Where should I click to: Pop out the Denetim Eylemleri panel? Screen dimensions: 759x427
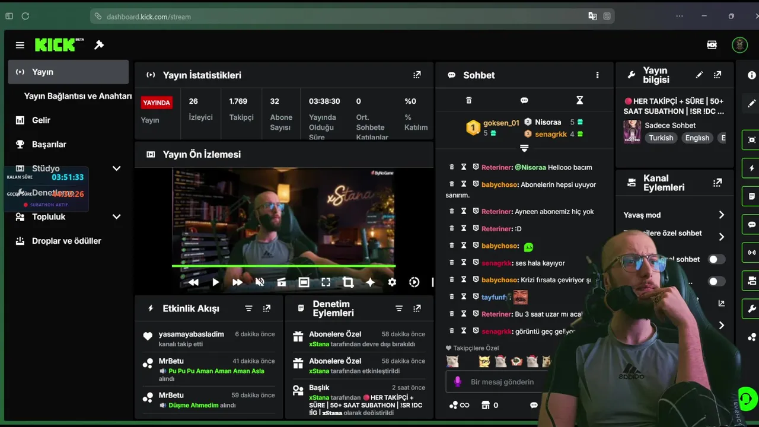(x=417, y=308)
